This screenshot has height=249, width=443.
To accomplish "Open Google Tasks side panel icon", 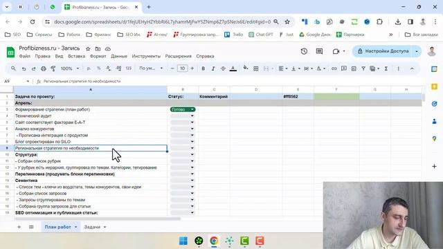I will [434, 104].
